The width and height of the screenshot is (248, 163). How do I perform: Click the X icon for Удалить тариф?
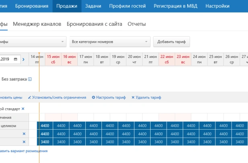(133, 97)
